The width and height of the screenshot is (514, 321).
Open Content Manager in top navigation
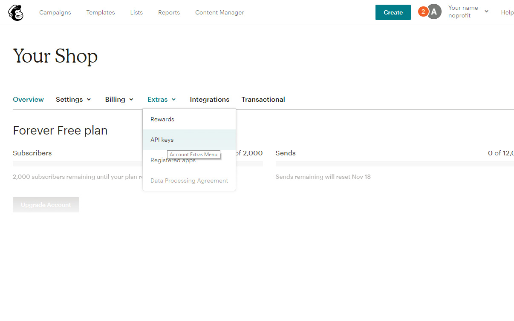coord(219,12)
